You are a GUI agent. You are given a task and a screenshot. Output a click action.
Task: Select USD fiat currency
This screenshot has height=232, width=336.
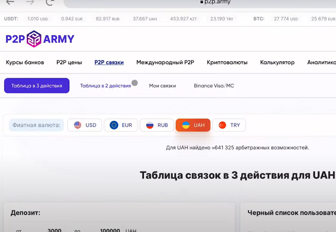tap(85, 125)
